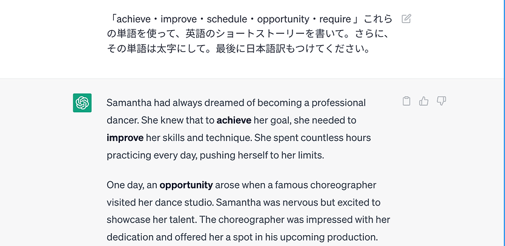This screenshot has width=505, height=246.
Task: Give the response a thumbs down
Action: pos(441,101)
